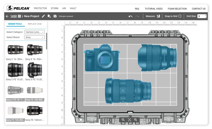Open the Air menu
212x129 pixels.
pos(64,8)
